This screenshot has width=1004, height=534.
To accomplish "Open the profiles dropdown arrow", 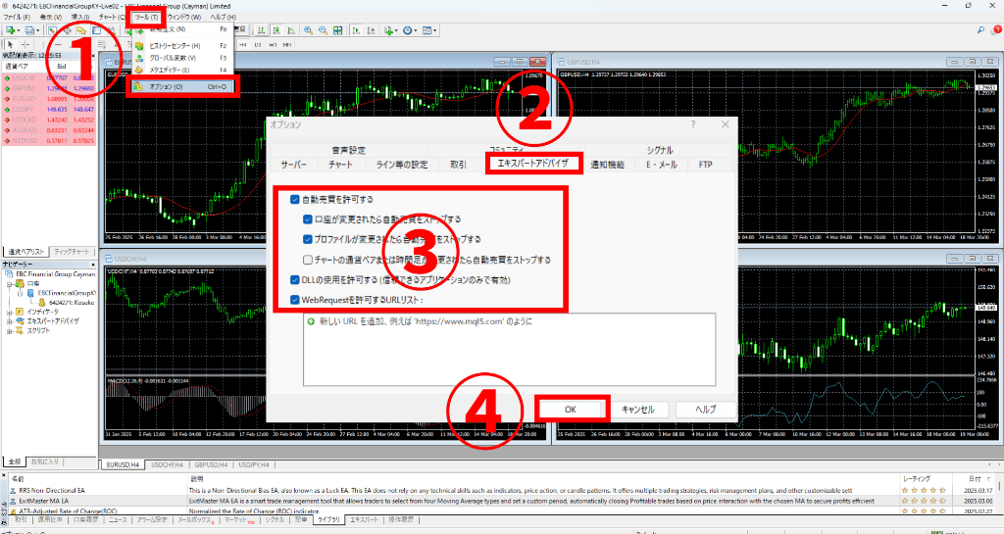I will click(38, 30).
